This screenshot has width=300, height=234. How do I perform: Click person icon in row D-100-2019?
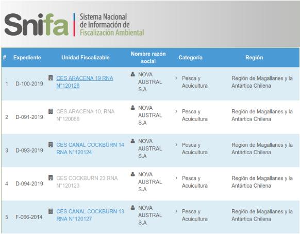(132, 74)
